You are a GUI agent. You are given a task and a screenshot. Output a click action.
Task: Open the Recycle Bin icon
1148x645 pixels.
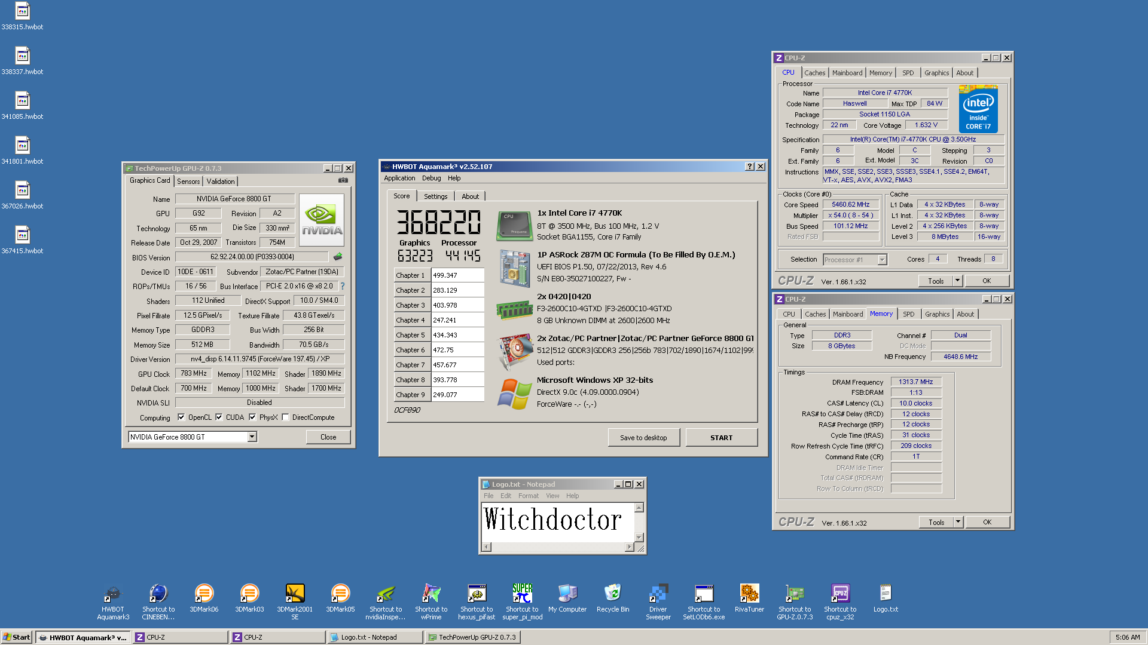coord(613,598)
